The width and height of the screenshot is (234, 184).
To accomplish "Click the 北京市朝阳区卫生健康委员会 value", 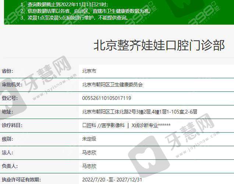I will pos(112,84).
